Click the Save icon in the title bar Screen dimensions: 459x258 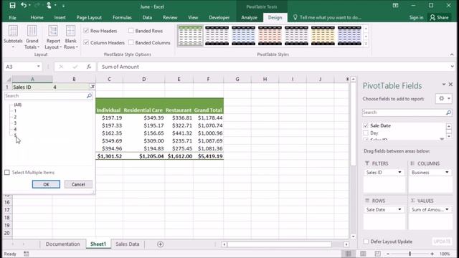coord(12,6)
